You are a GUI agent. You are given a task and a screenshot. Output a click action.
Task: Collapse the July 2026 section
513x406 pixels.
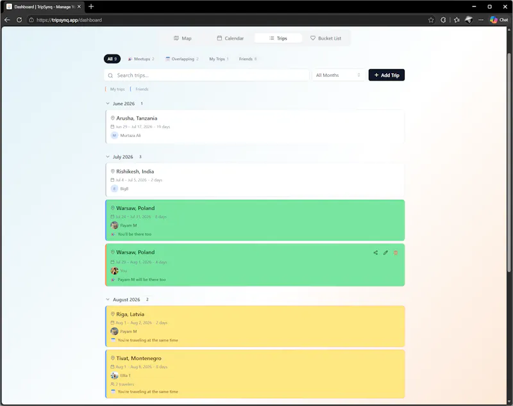pyautogui.click(x=108, y=157)
